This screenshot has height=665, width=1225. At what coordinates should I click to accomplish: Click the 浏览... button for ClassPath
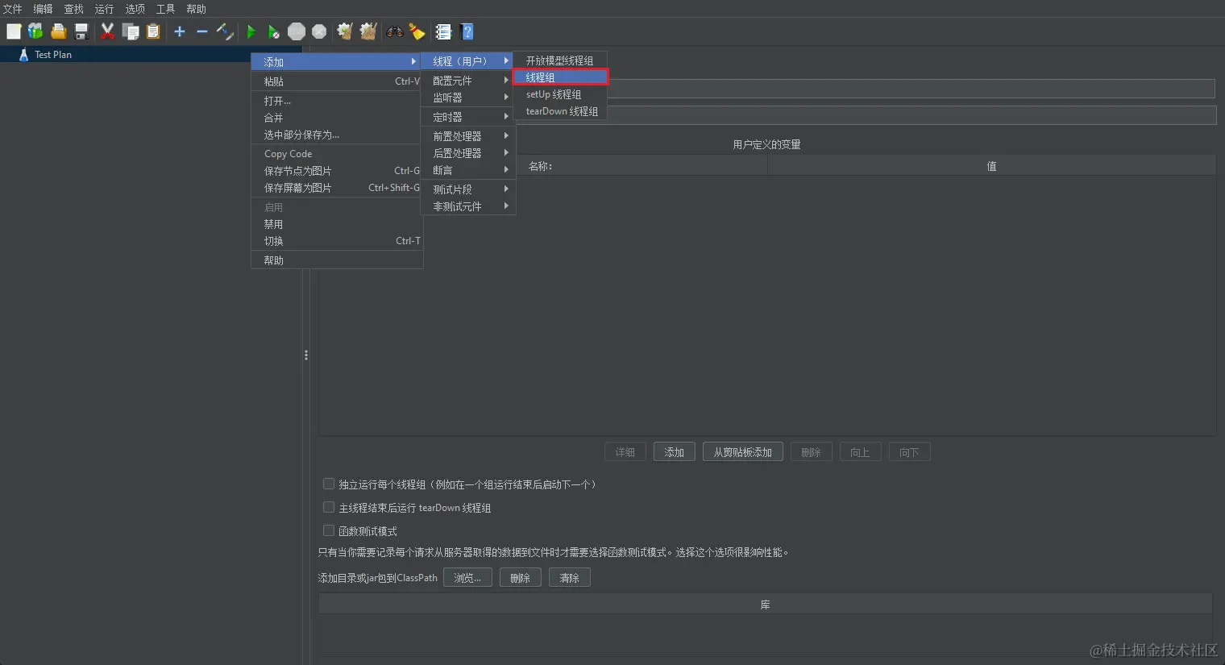[x=467, y=578]
